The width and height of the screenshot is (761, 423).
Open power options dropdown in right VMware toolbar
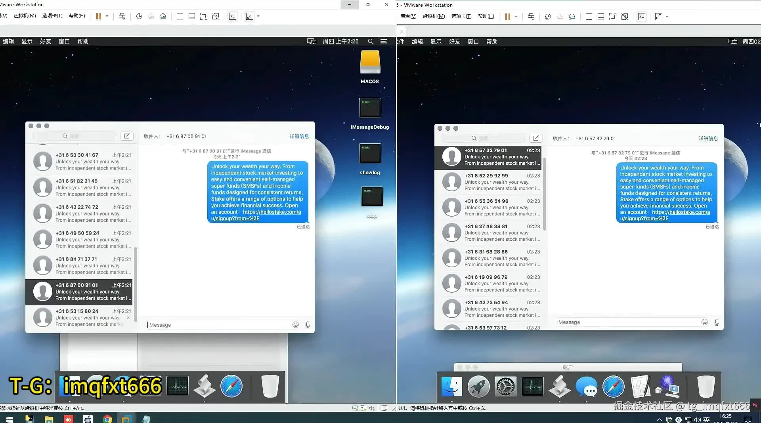coord(516,17)
